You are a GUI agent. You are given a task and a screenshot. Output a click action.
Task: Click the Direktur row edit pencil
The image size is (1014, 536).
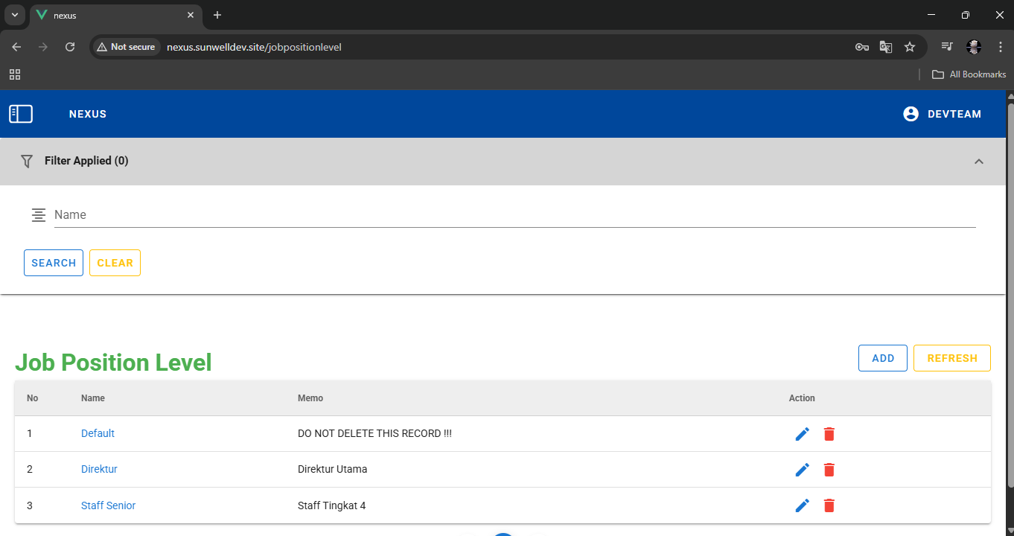tap(802, 470)
